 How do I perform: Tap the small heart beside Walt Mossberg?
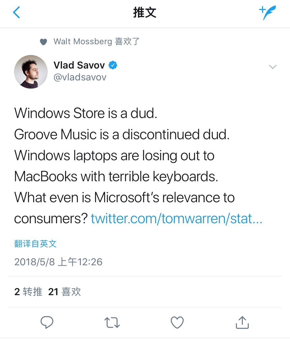click(x=43, y=42)
